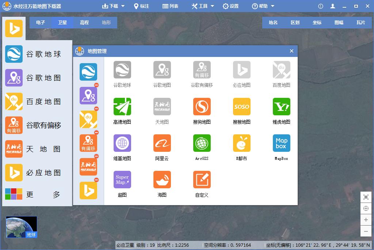Remove 必应地图 via its red minus badge
This screenshot has width=374, height=250.
pyautogui.click(x=96, y=180)
